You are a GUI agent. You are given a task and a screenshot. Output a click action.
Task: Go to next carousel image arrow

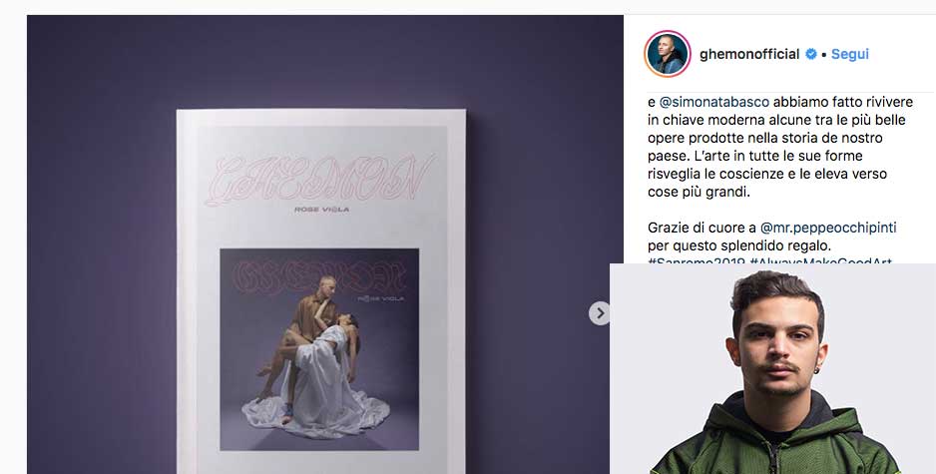point(600,312)
